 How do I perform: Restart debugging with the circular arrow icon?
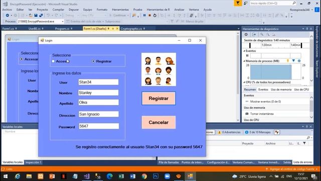[155, 16]
